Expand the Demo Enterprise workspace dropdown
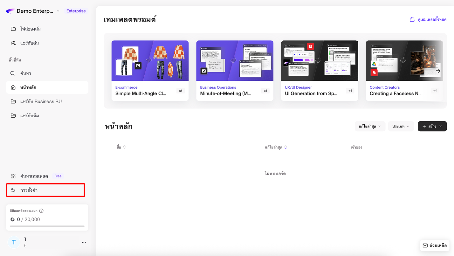 coord(58,11)
